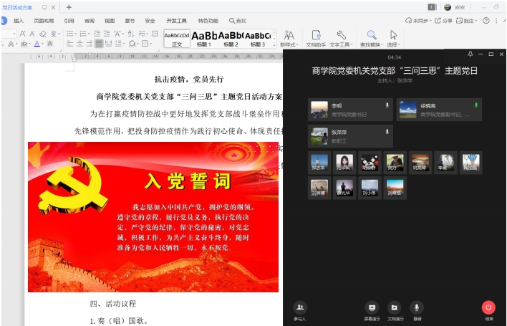End the meeting with 结束 button
507x326 pixels.
pyautogui.click(x=488, y=311)
